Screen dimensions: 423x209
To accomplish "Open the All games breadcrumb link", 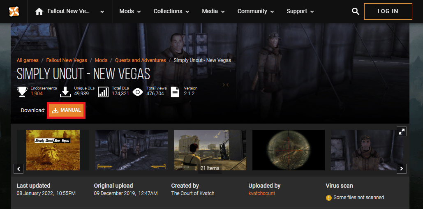I will (x=28, y=60).
